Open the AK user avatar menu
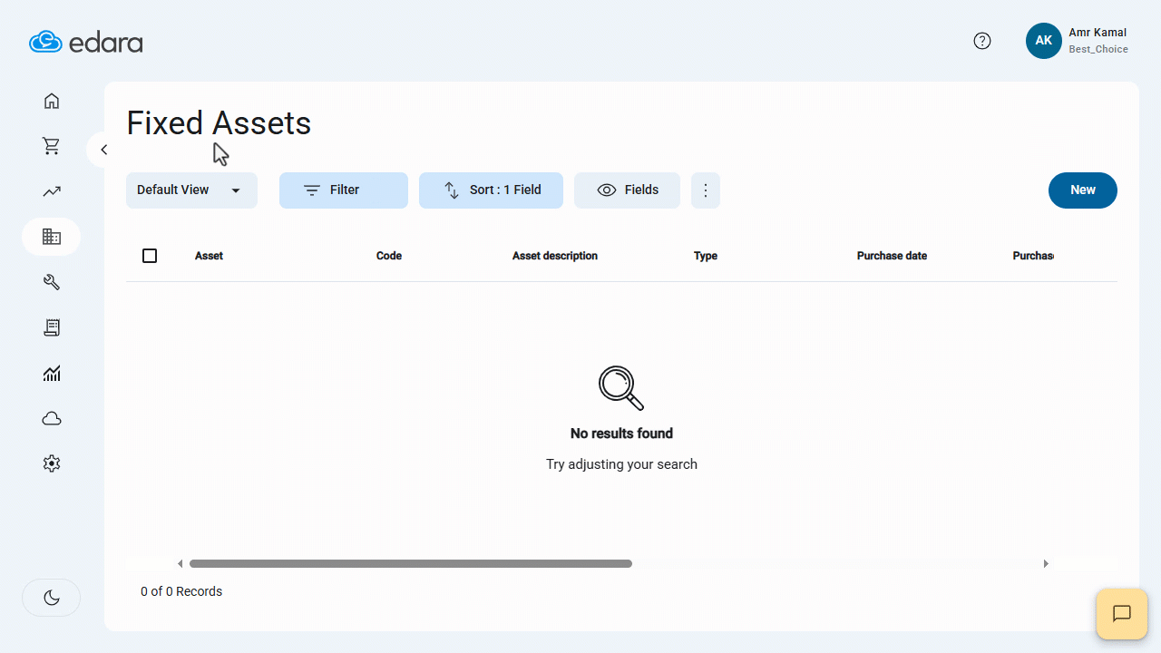 click(1044, 41)
